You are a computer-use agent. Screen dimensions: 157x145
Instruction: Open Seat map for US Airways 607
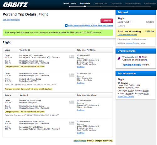coord(81,67)
